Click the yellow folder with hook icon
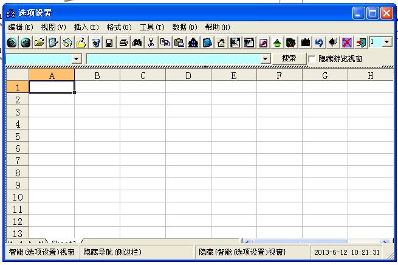Viewport: 398px width, 265px height. click(81, 43)
